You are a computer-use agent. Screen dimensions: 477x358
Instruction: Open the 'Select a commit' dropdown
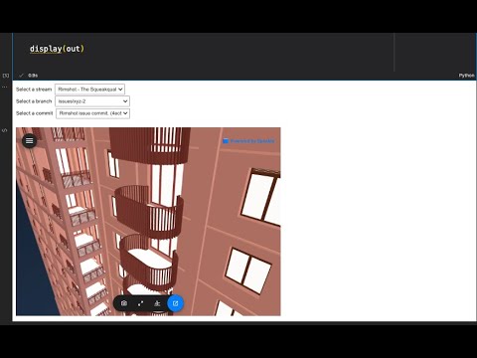(x=92, y=113)
